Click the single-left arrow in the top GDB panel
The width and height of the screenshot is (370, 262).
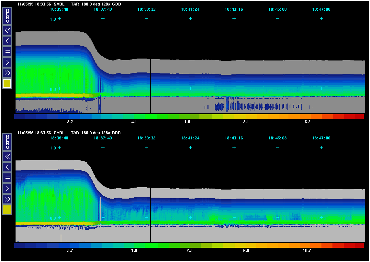[x=7, y=41]
